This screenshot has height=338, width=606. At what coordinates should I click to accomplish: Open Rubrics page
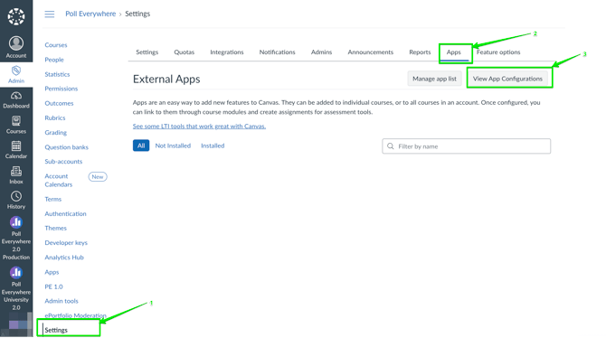pos(55,117)
